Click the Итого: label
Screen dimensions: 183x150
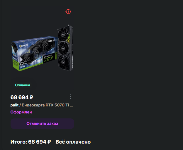[x=19, y=142]
